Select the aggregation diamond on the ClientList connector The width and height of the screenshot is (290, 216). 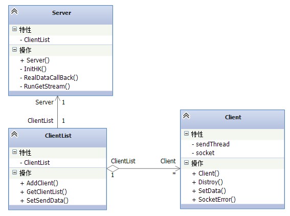coord(113,168)
